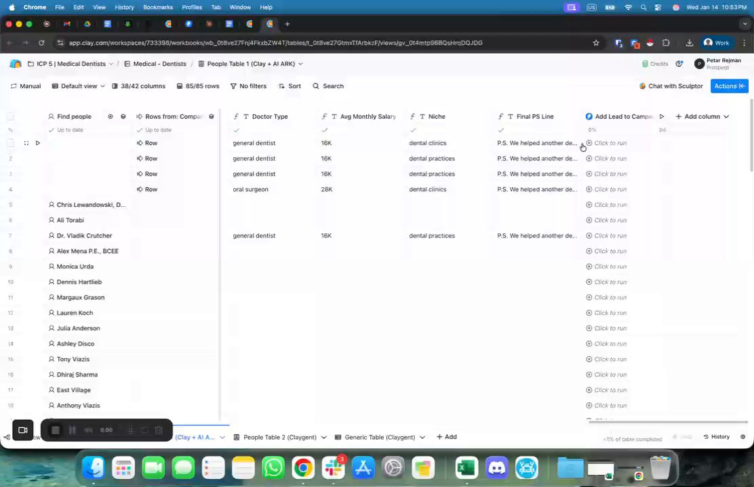754x487 pixels.
Task: Tick the checkbox for row 1
Action: tap(11, 143)
